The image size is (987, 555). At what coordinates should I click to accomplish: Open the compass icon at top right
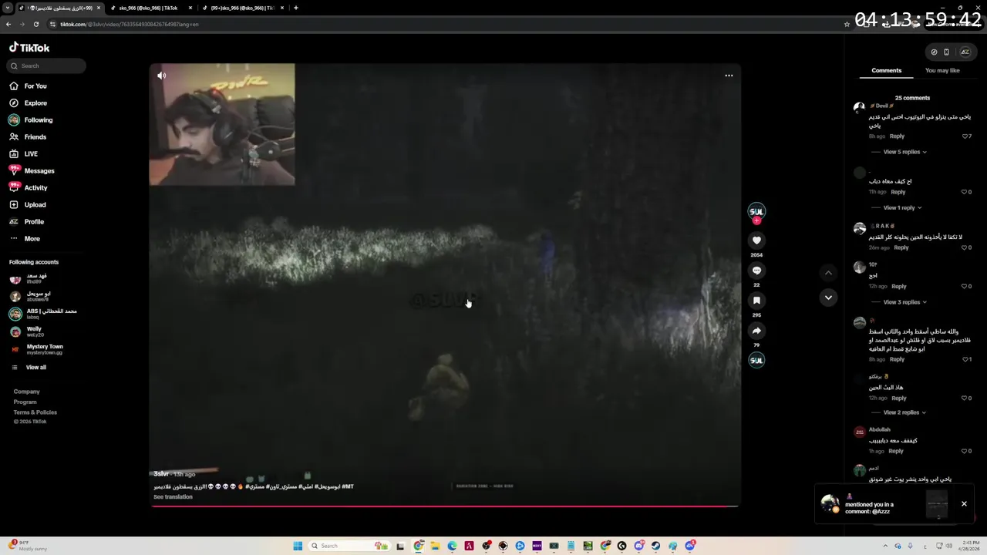pyautogui.click(x=934, y=52)
